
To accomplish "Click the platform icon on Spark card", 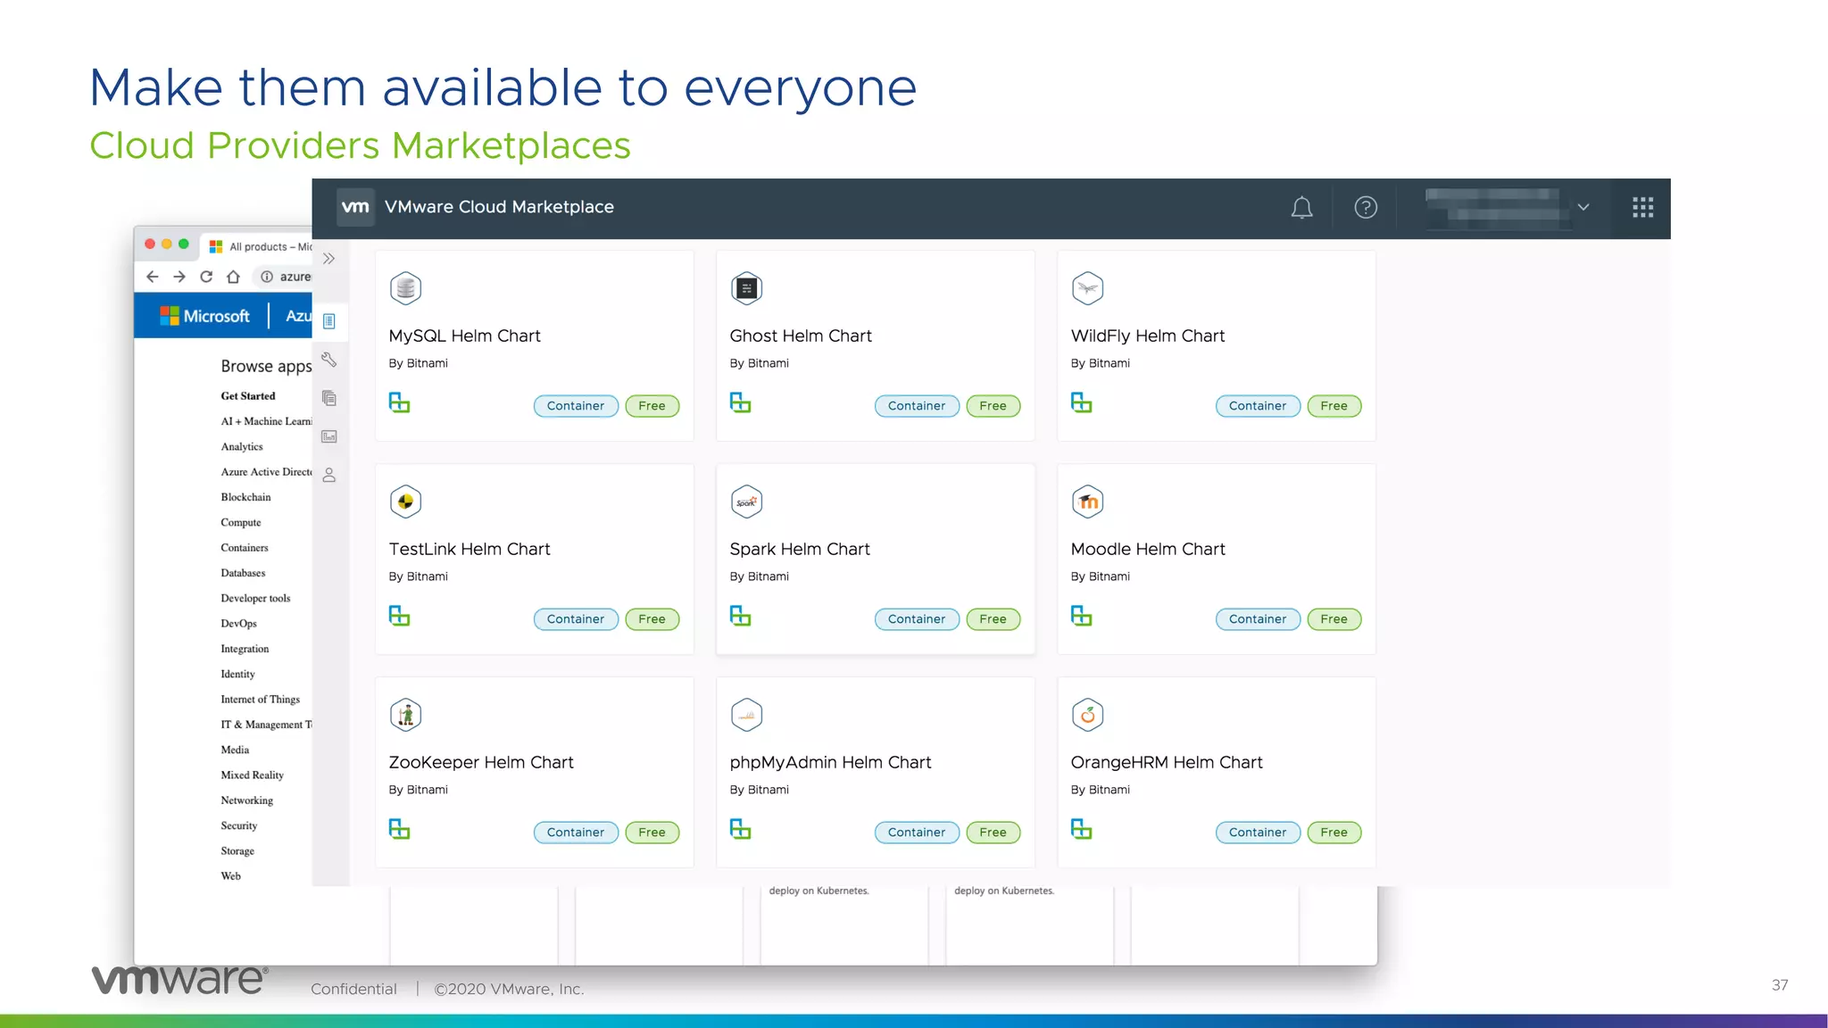I will [740, 616].
